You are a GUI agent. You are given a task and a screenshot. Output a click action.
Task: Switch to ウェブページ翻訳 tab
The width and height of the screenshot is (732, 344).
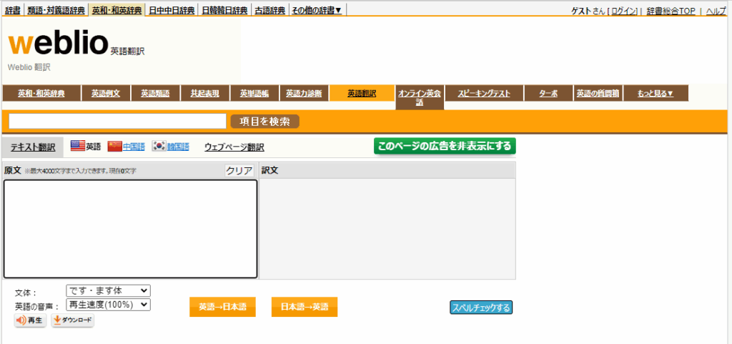[x=234, y=147]
